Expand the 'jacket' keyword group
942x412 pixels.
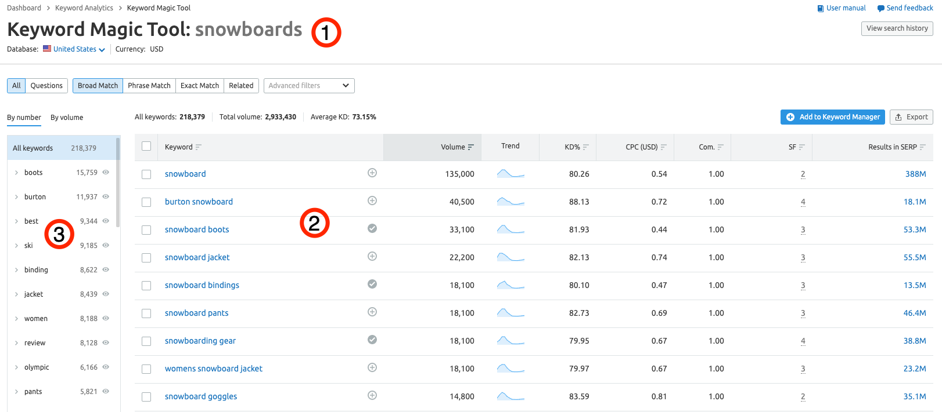[16, 294]
